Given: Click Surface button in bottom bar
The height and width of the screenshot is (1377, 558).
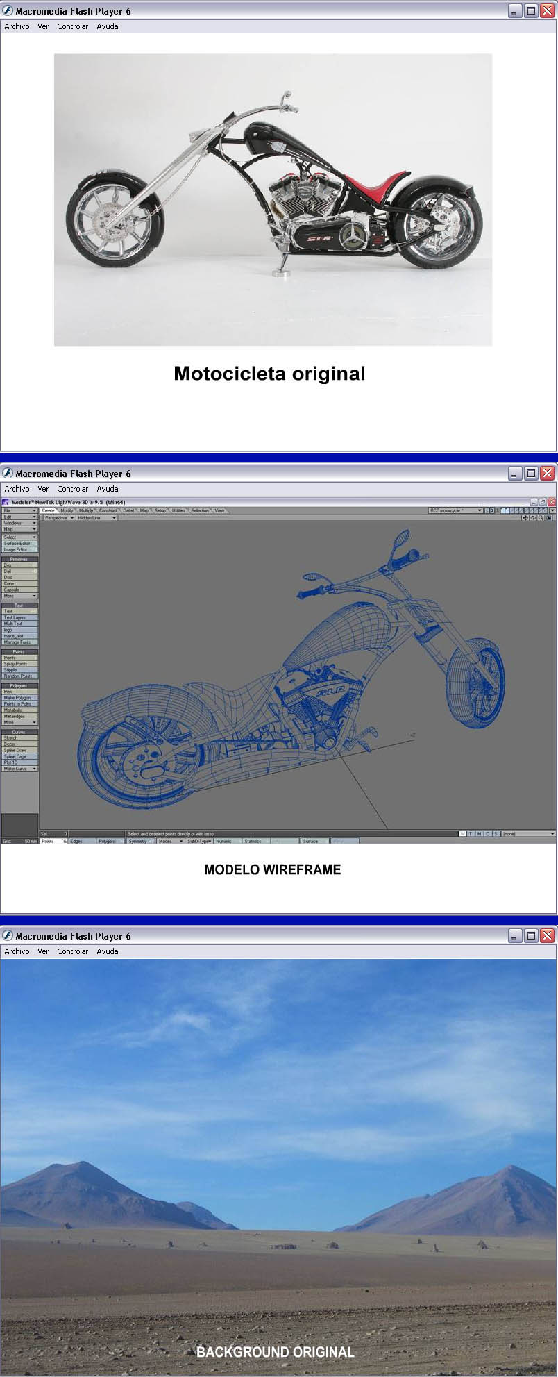Looking at the screenshot, I should click(x=314, y=841).
